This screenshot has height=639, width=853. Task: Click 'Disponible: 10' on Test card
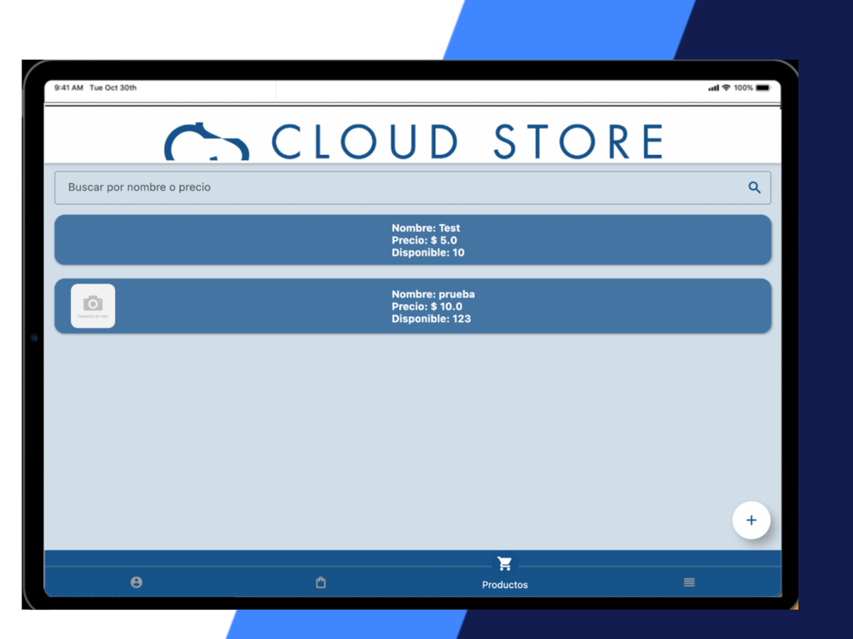(428, 253)
